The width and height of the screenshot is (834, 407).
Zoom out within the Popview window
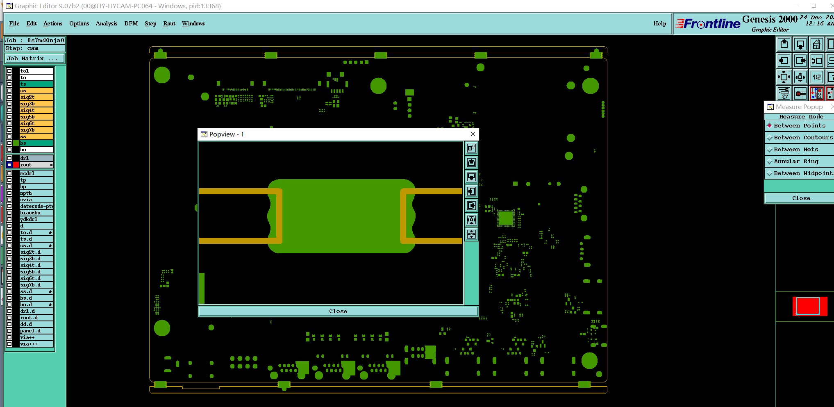471,234
